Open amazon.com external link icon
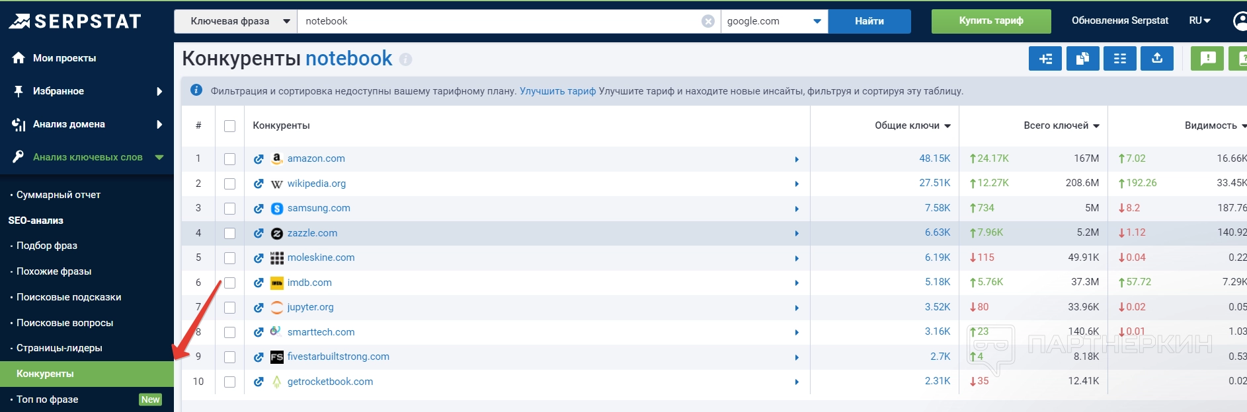Viewport: 1247px width, 412px height. pos(259,159)
